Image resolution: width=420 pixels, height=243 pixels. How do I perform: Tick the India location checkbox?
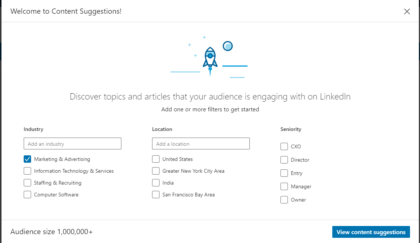(x=156, y=183)
